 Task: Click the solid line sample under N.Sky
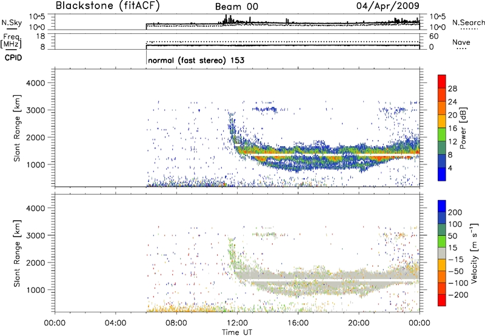[x=12, y=29]
